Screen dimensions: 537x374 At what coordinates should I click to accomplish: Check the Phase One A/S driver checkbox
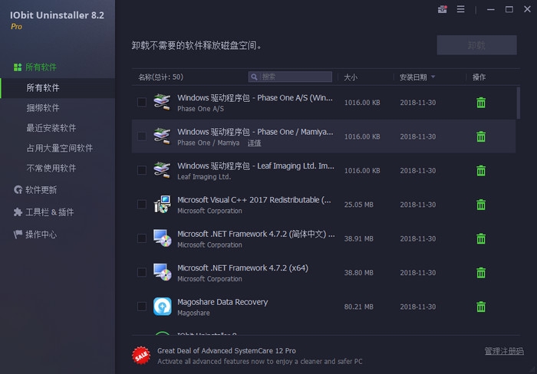141,102
